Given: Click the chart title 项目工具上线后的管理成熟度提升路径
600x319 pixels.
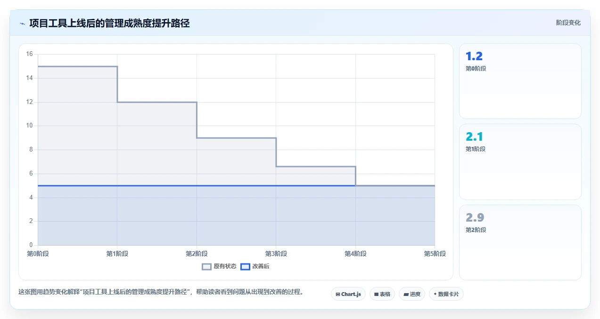Looking at the screenshot, I should pyautogui.click(x=109, y=24).
